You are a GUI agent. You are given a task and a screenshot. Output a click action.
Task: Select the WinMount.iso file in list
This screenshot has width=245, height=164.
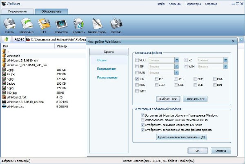click(14, 107)
